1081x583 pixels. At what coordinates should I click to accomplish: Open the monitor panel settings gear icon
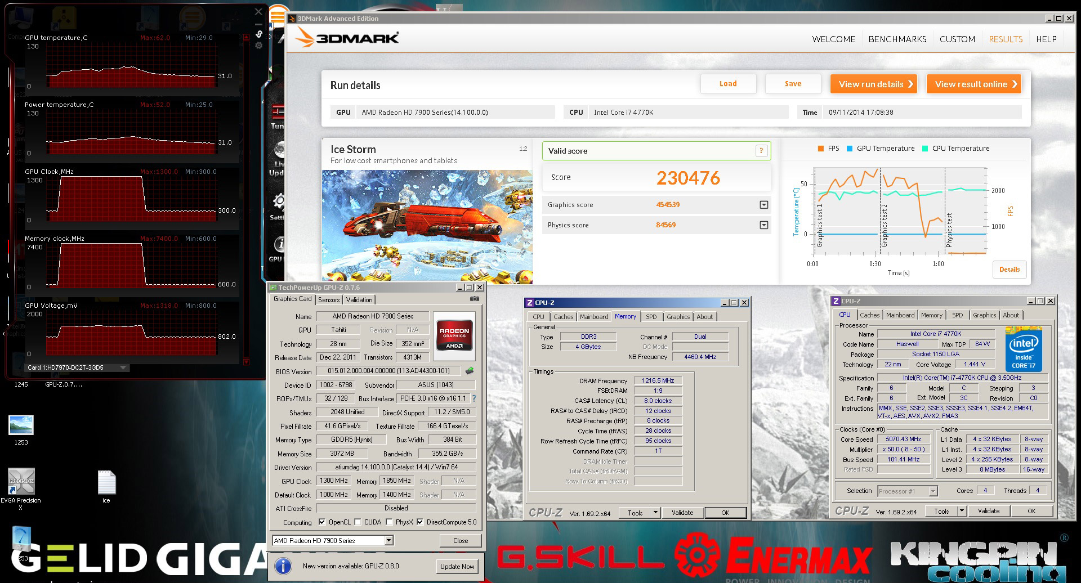pos(259,46)
